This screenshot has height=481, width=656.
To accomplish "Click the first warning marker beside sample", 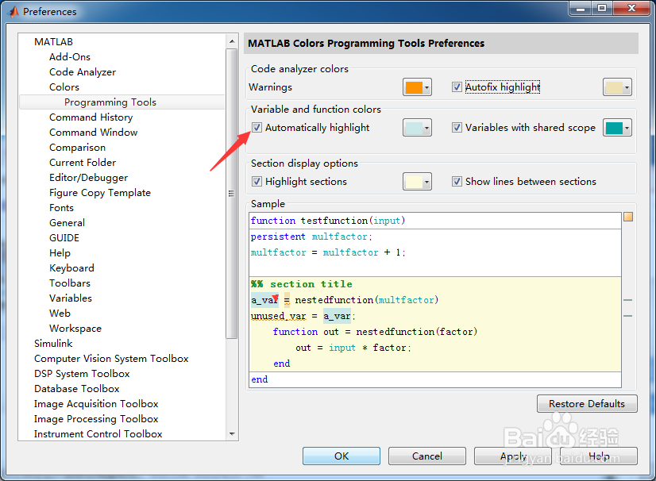I will 627,300.
